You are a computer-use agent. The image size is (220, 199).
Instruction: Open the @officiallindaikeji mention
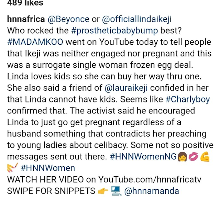pyautogui.click(x=137, y=20)
